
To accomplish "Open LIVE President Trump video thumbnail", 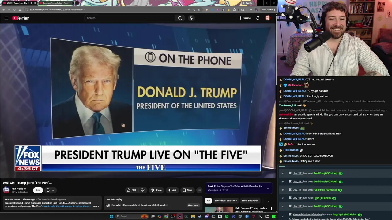I will tap(219, 210).
